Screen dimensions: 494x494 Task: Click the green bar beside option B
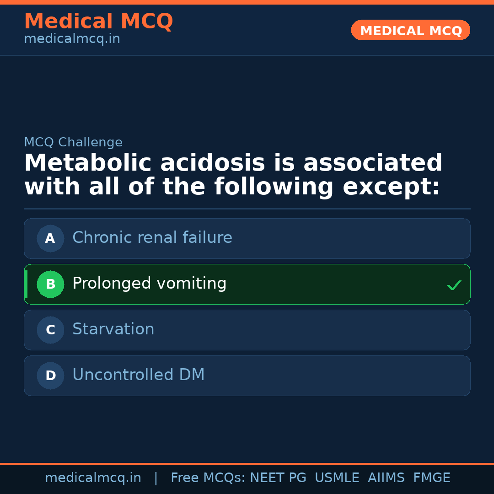tap(26, 284)
